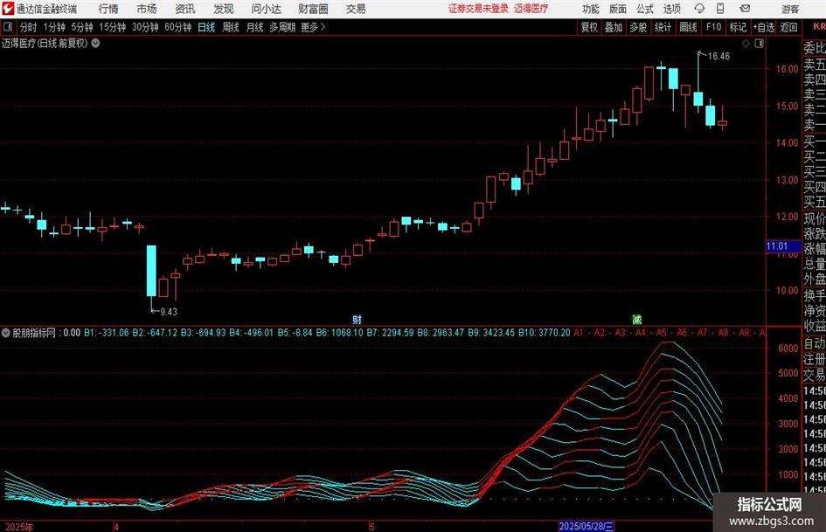The width and height of the screenshot is (826, 532).
Task: Open the 发现 menu
Action: (224, 9)
